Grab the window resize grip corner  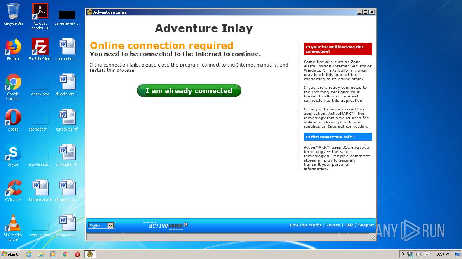[x=373, y=237]
